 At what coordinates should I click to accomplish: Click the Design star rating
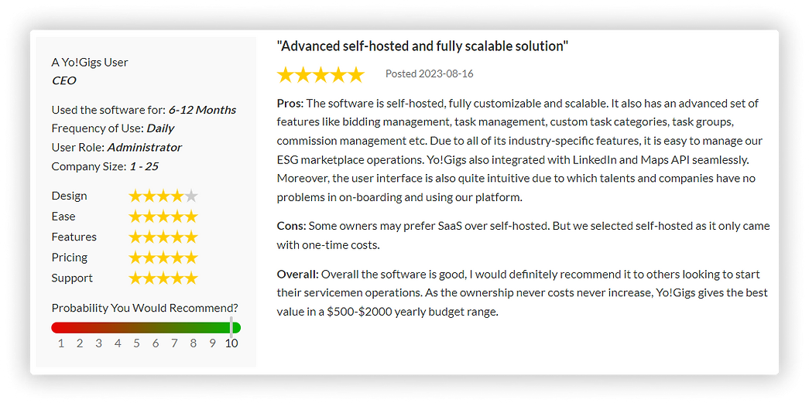click(163, 196)
